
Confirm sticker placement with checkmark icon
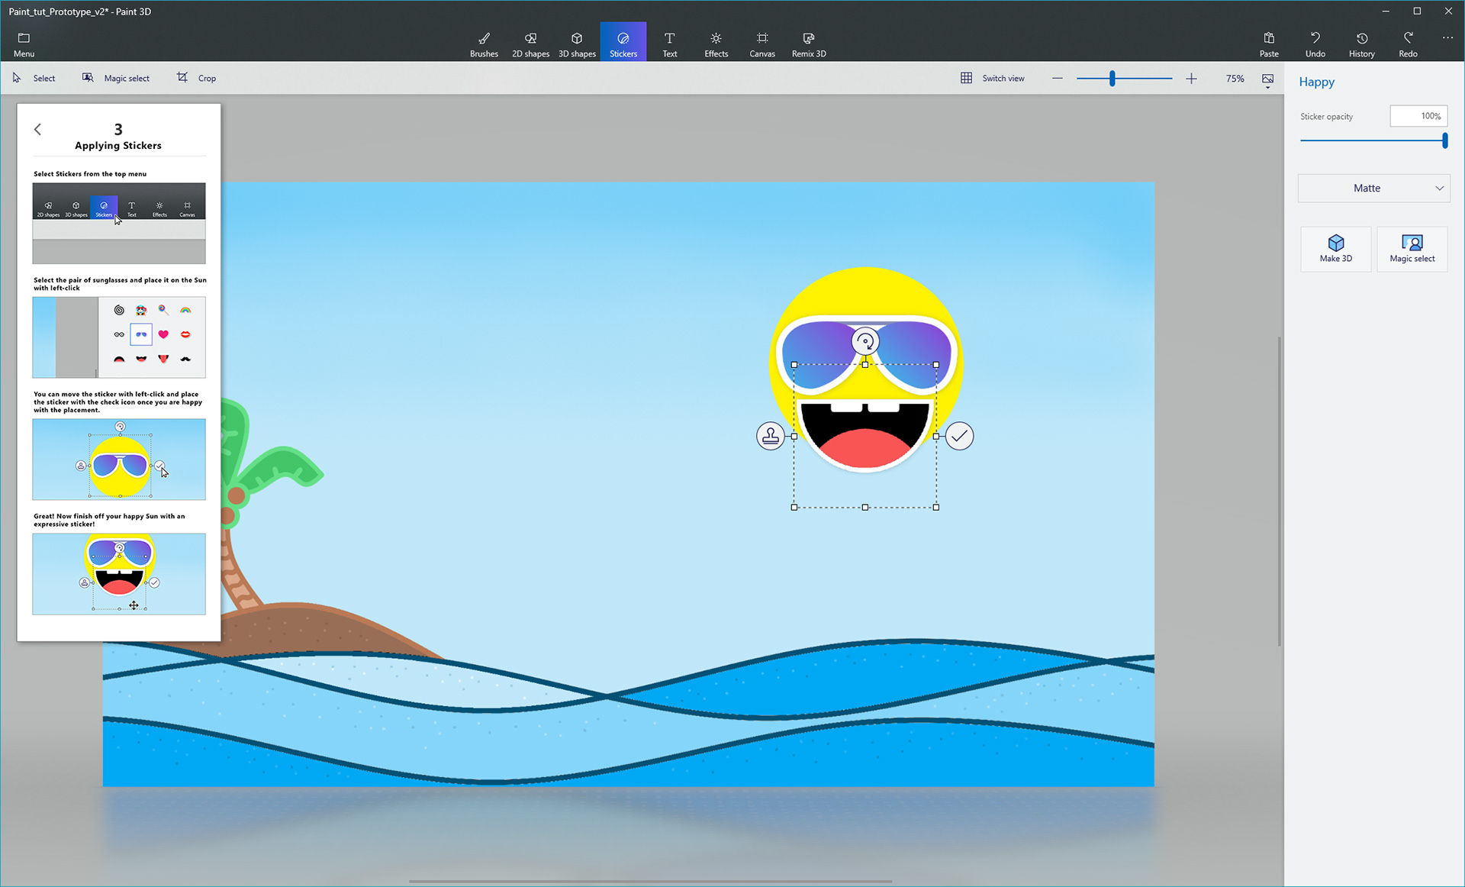959,436
